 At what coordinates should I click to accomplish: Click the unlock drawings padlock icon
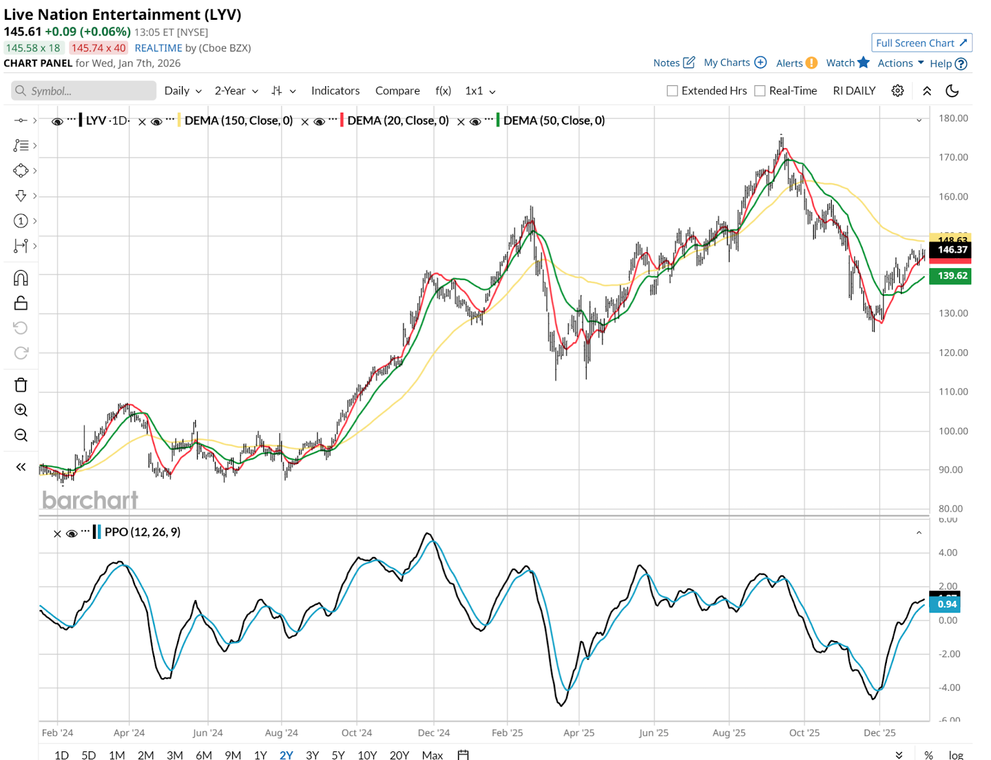(20, 303)
